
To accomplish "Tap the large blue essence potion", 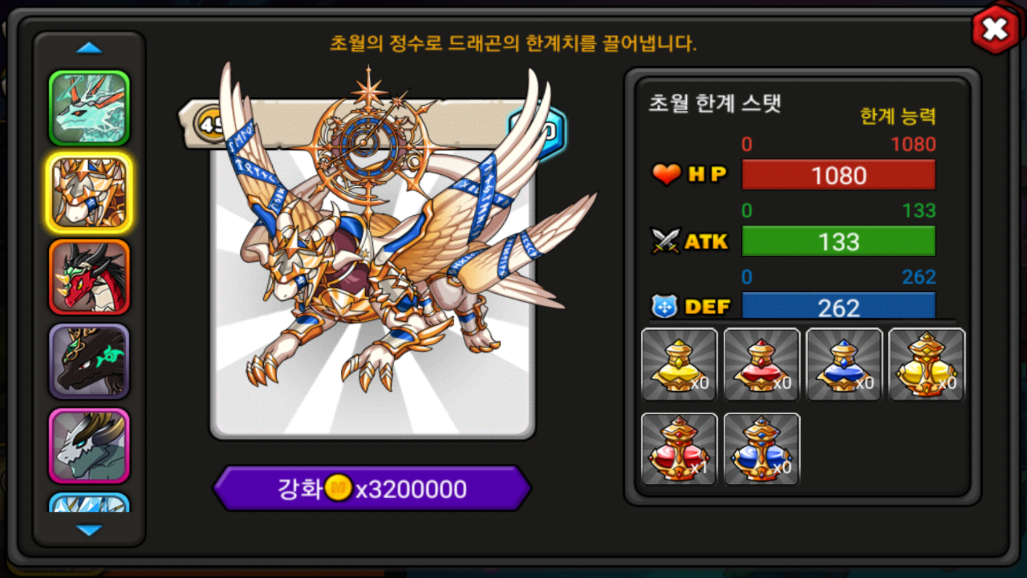I will click(x=762, y=449).
